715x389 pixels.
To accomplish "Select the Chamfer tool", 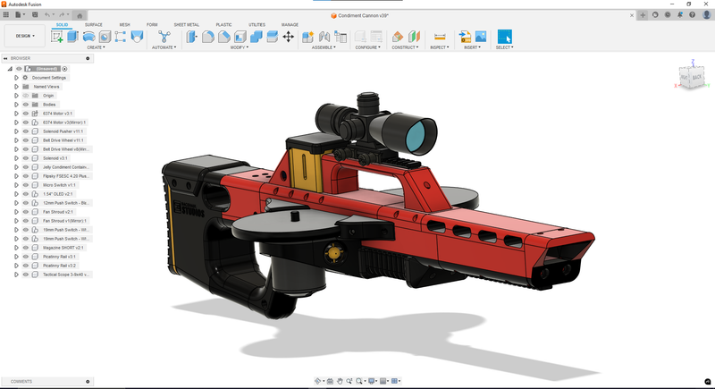I will (224, 37).
